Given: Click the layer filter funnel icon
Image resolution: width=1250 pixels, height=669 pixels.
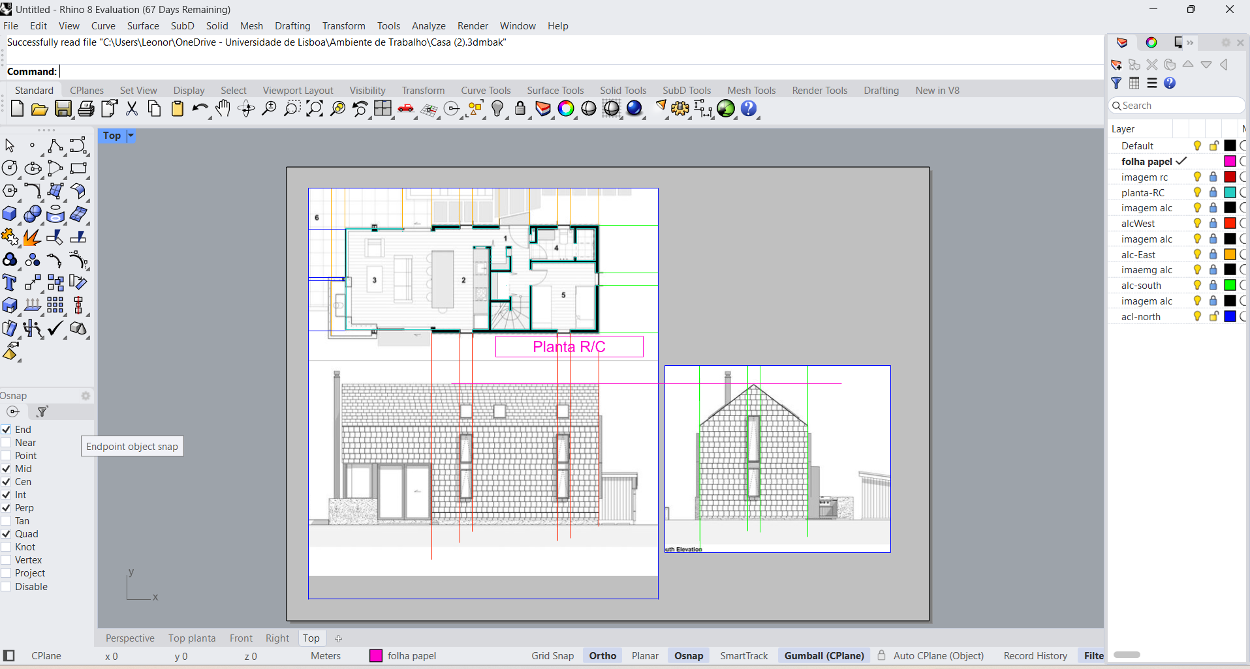Looking at the screenshot, I should [x=1116, y=83].
